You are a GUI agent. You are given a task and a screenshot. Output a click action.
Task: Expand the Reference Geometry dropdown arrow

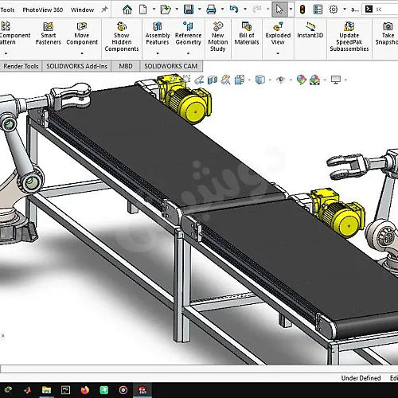pyautogui.click(x=189, y=53)
